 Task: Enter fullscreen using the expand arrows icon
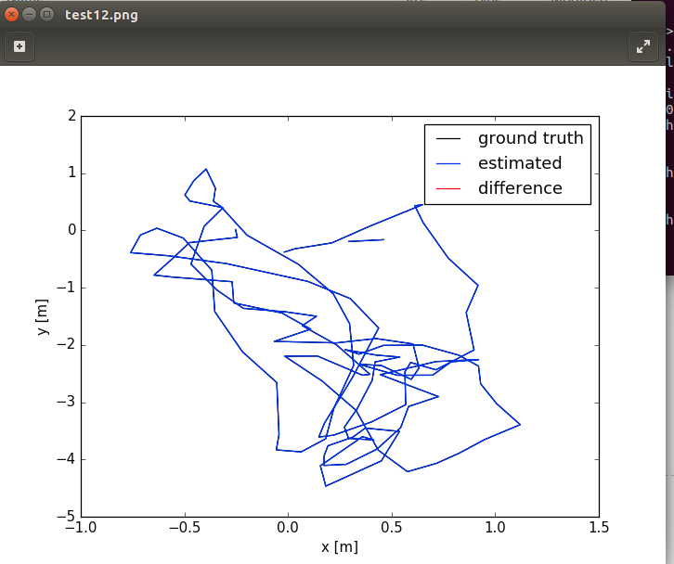(644, 46)
